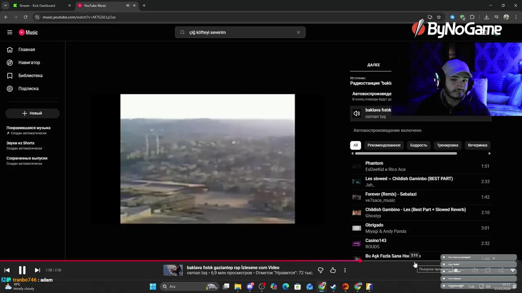Click the right arrow of chips scrollbar
This screenshot has width=522, height=293.
click(489, 153)
